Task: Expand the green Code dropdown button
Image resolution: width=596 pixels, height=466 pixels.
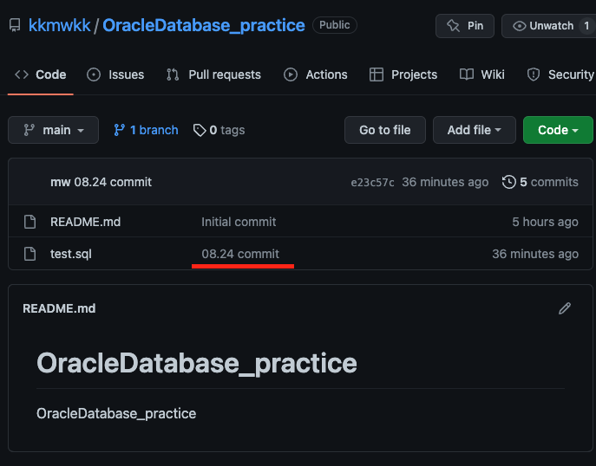Action: (558, 130)
